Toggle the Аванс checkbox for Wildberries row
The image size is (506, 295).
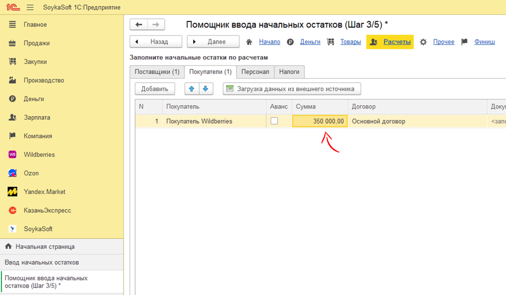click(274, 121)
